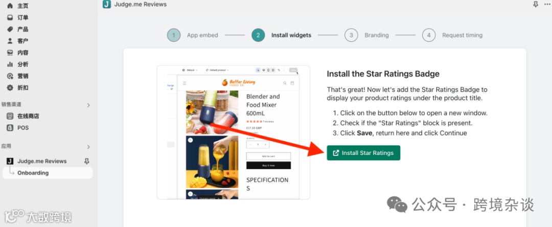
Task: Click the Judge.me J icon in sidebar
Action: point(10,161)
